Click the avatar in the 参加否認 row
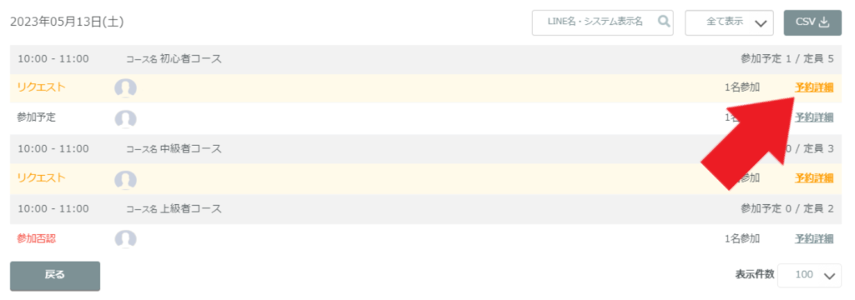 (x=125, y=238)
